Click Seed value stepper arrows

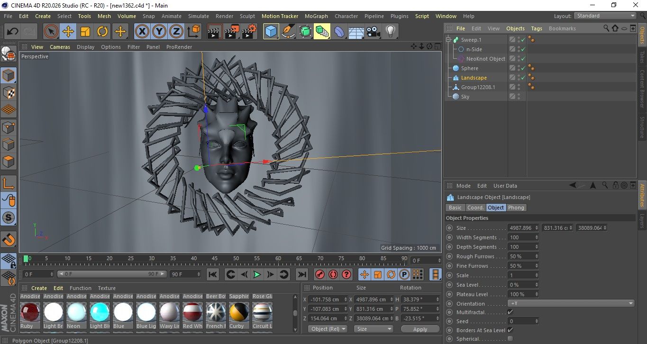click(x=537, y=321)
